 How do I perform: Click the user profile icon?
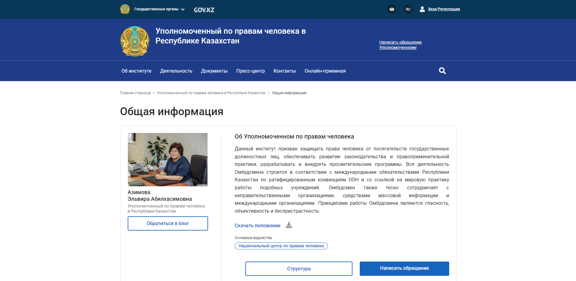[x=422, y=9]
